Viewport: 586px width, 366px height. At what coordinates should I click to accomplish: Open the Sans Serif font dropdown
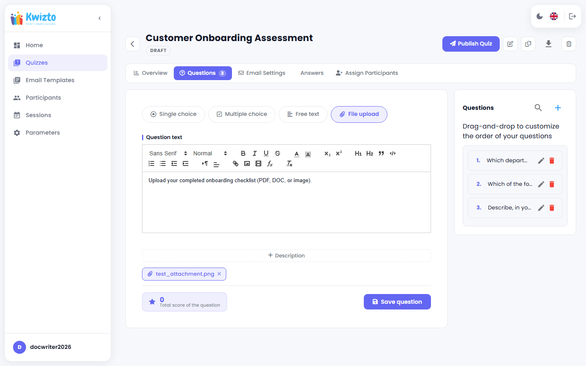(168, 153)
